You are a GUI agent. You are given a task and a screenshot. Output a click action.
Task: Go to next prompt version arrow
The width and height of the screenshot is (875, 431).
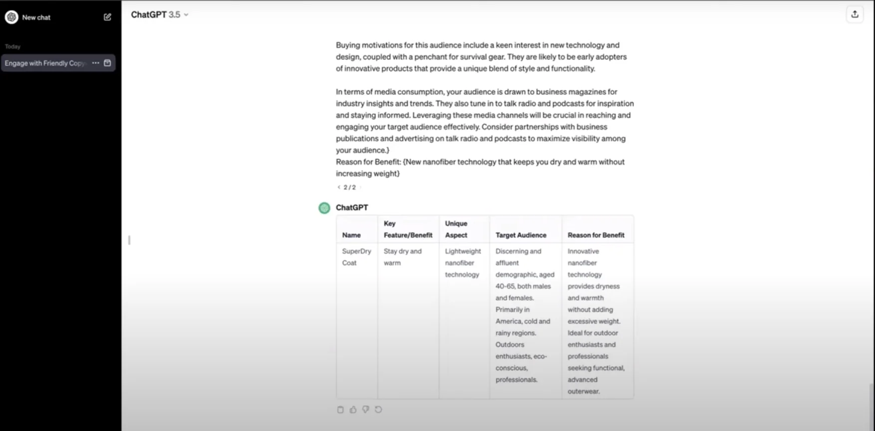tap(360, 187)
